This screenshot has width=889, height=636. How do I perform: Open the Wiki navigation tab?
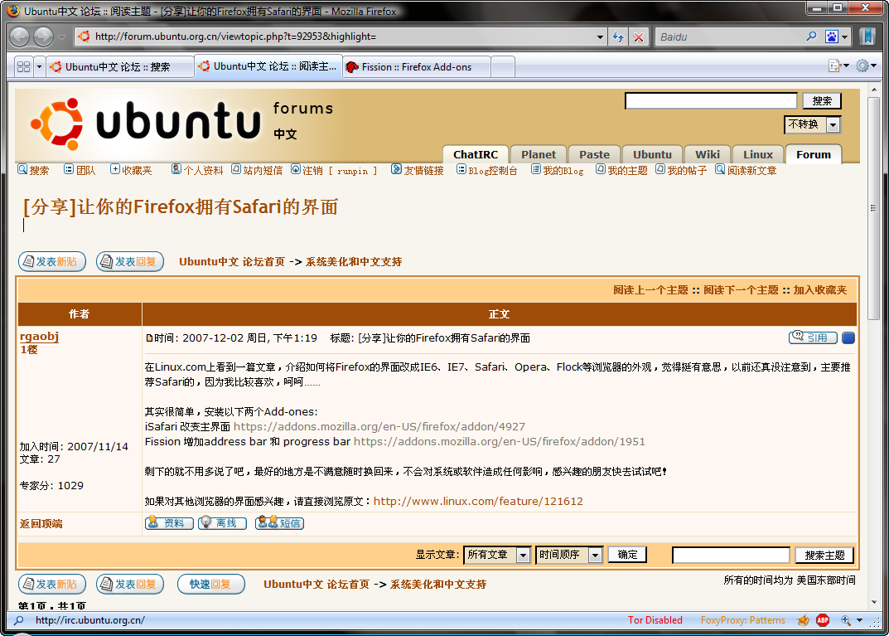[707, 154]
